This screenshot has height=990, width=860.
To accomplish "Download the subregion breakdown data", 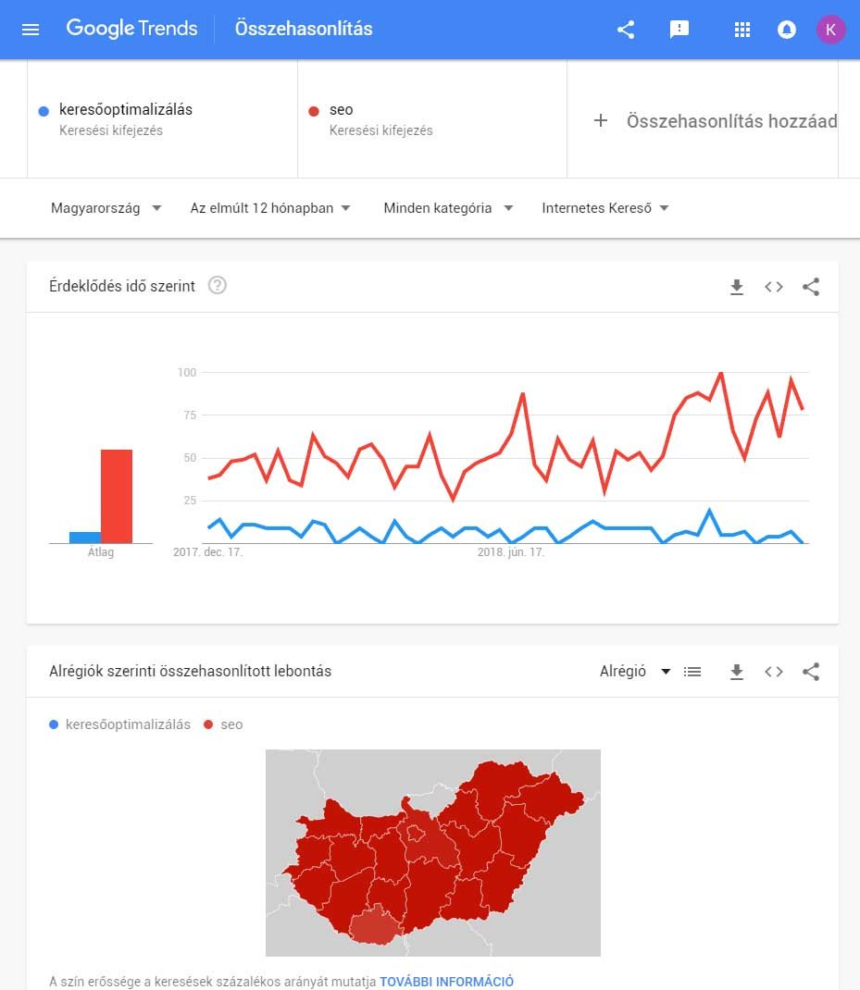I will (x=737, y=672).
